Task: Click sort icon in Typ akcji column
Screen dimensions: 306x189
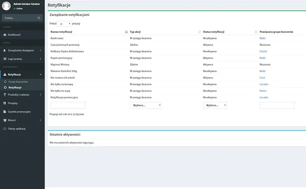Action: coord(199,32)
